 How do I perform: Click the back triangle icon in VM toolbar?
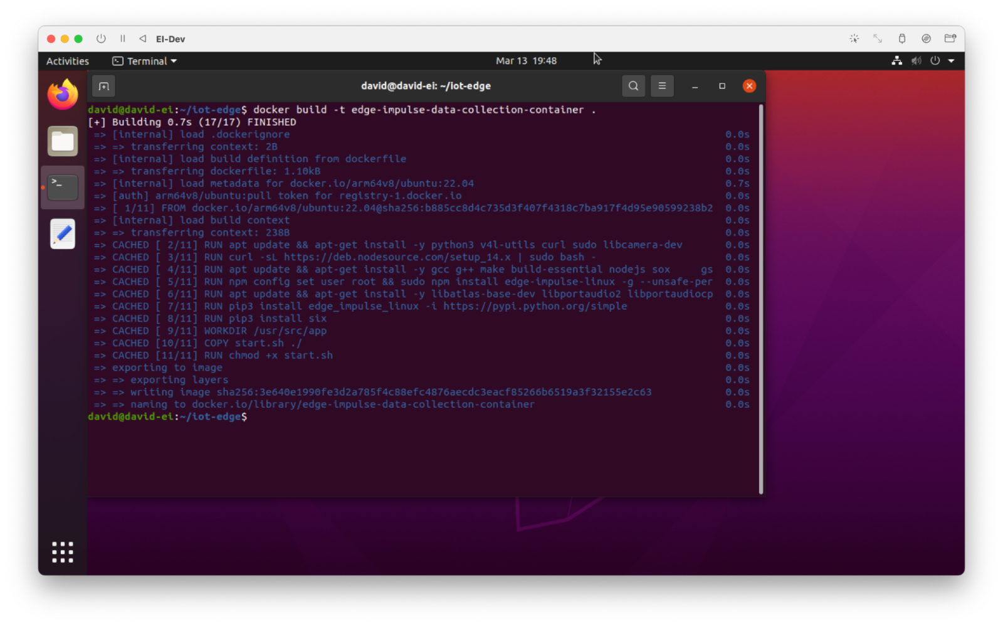click(143, 39)
